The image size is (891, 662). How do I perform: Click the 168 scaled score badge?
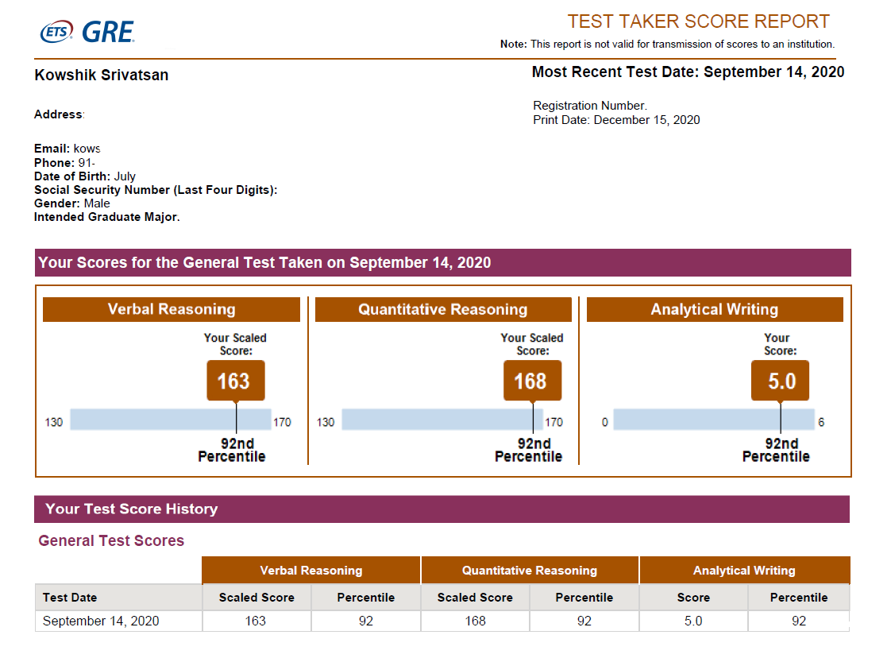(x=532, y=381)
